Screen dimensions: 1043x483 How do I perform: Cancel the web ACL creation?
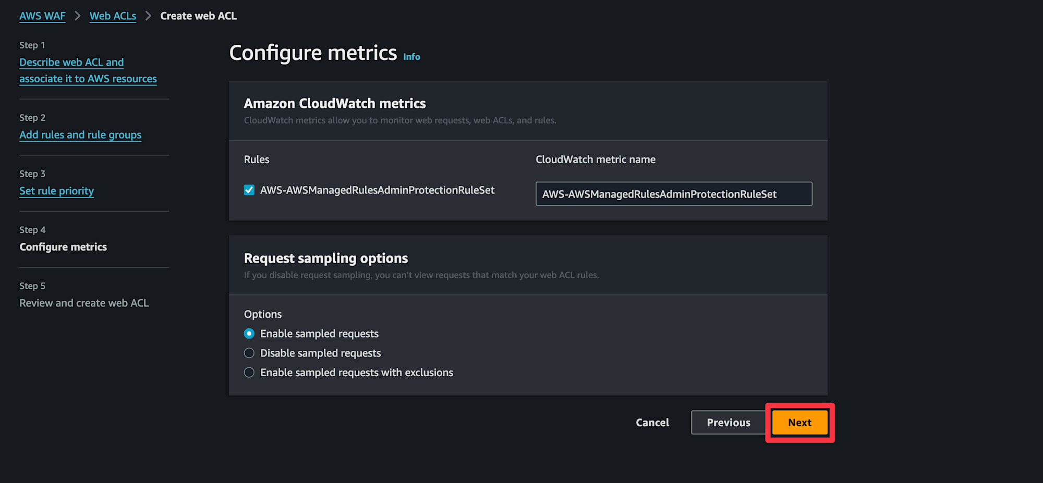coord(652,423)
